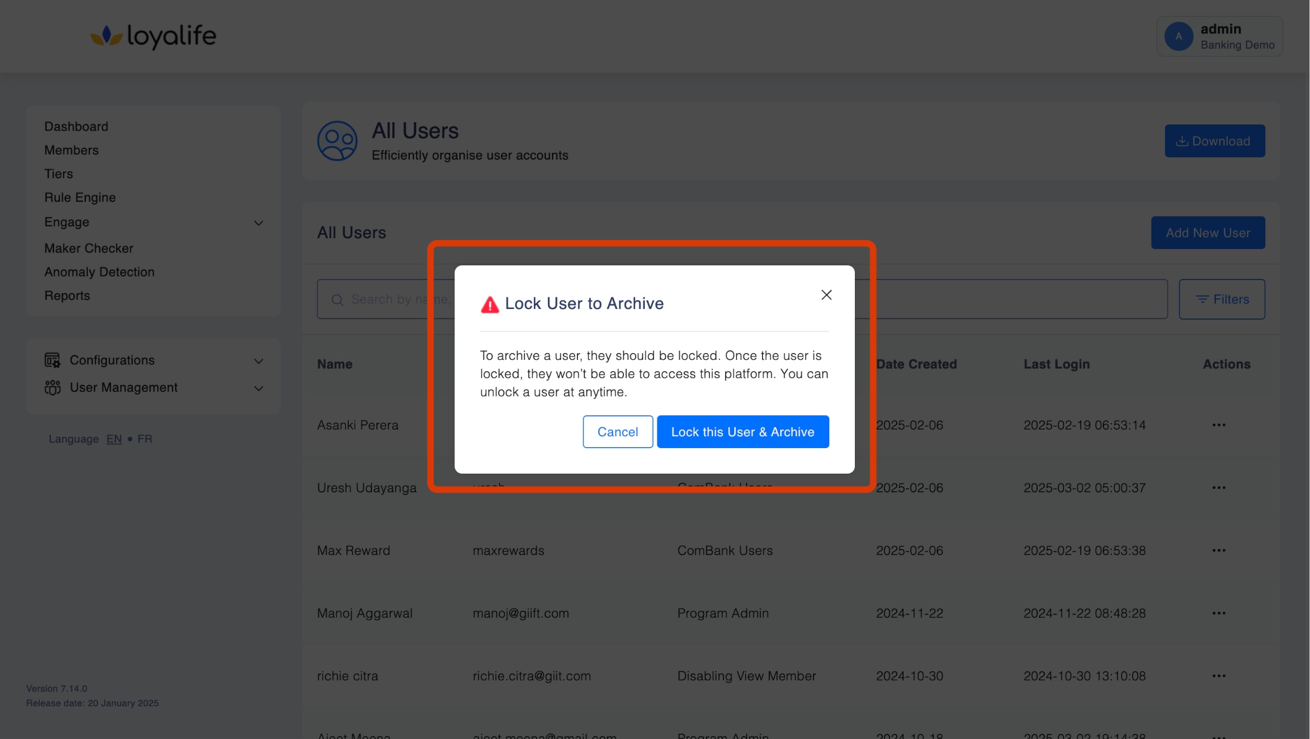Click the red warning triangle icon
The width and height of the screenshot is (1310, 739).
coord(490,304)
